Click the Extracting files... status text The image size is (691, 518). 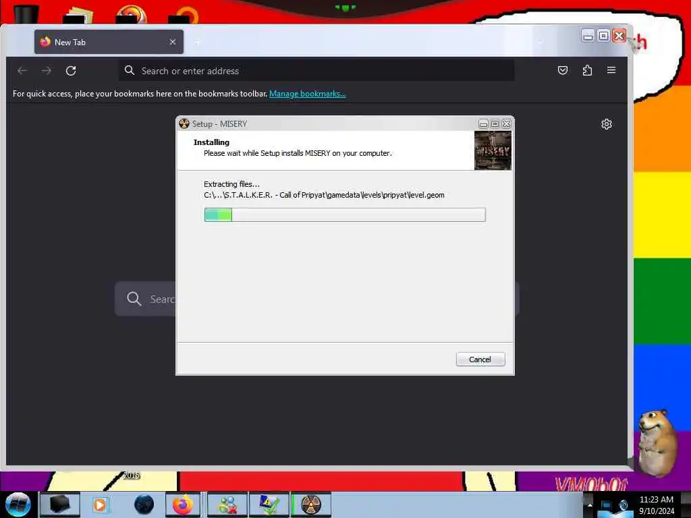pyautogui.click(x=232, y=184)
